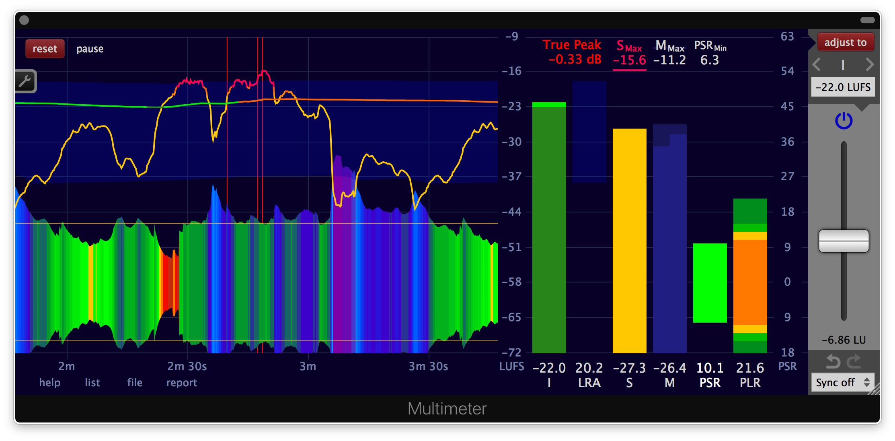
Task: Undo using the curved left arrow
Action: (x=833, y=361)
